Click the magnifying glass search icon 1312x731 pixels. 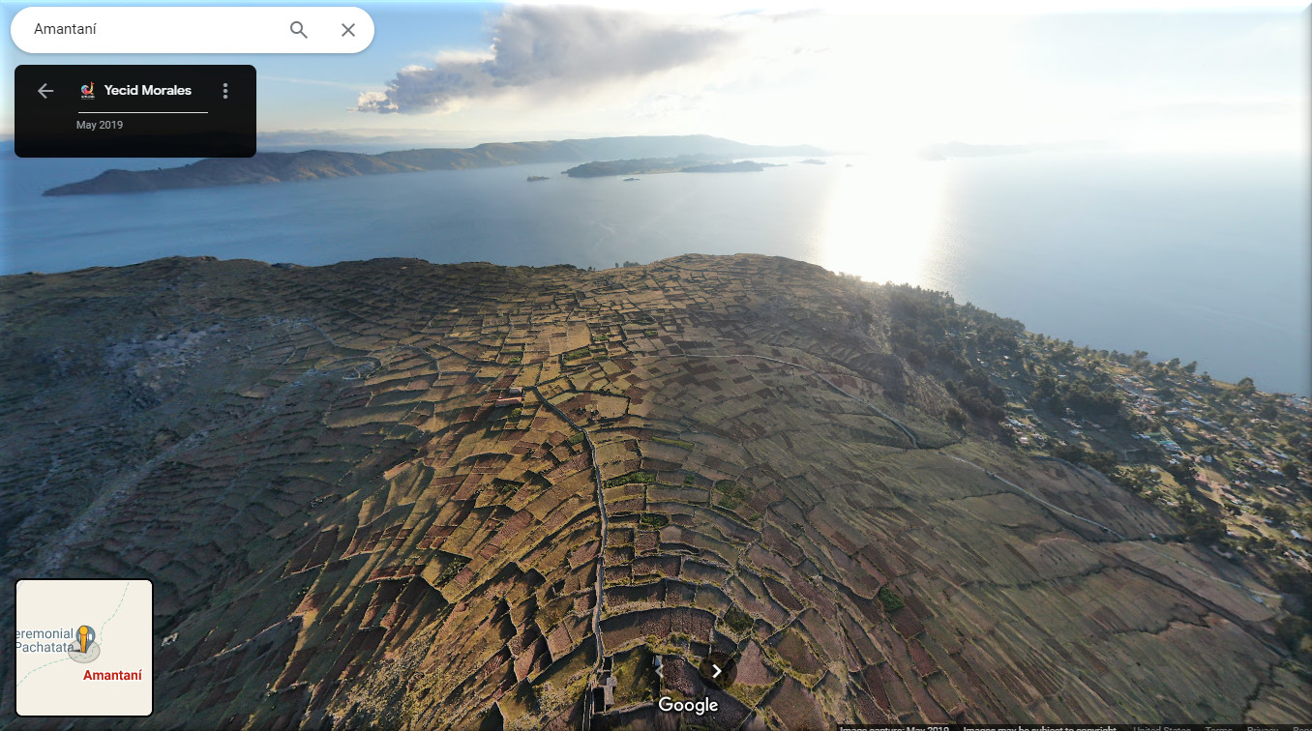click(x=299, y=30)
